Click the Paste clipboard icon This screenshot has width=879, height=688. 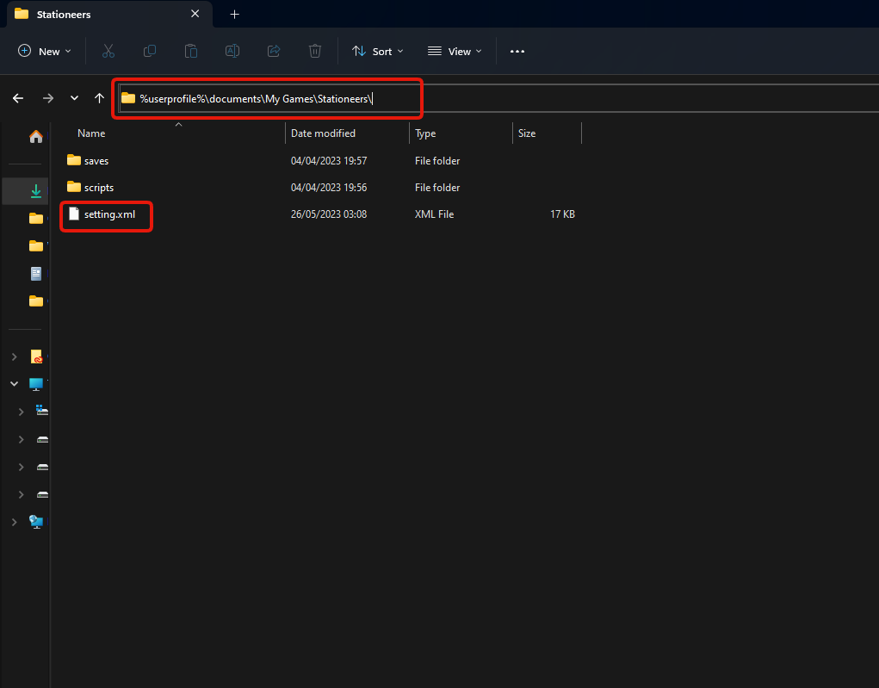click(x=191, y=51)
